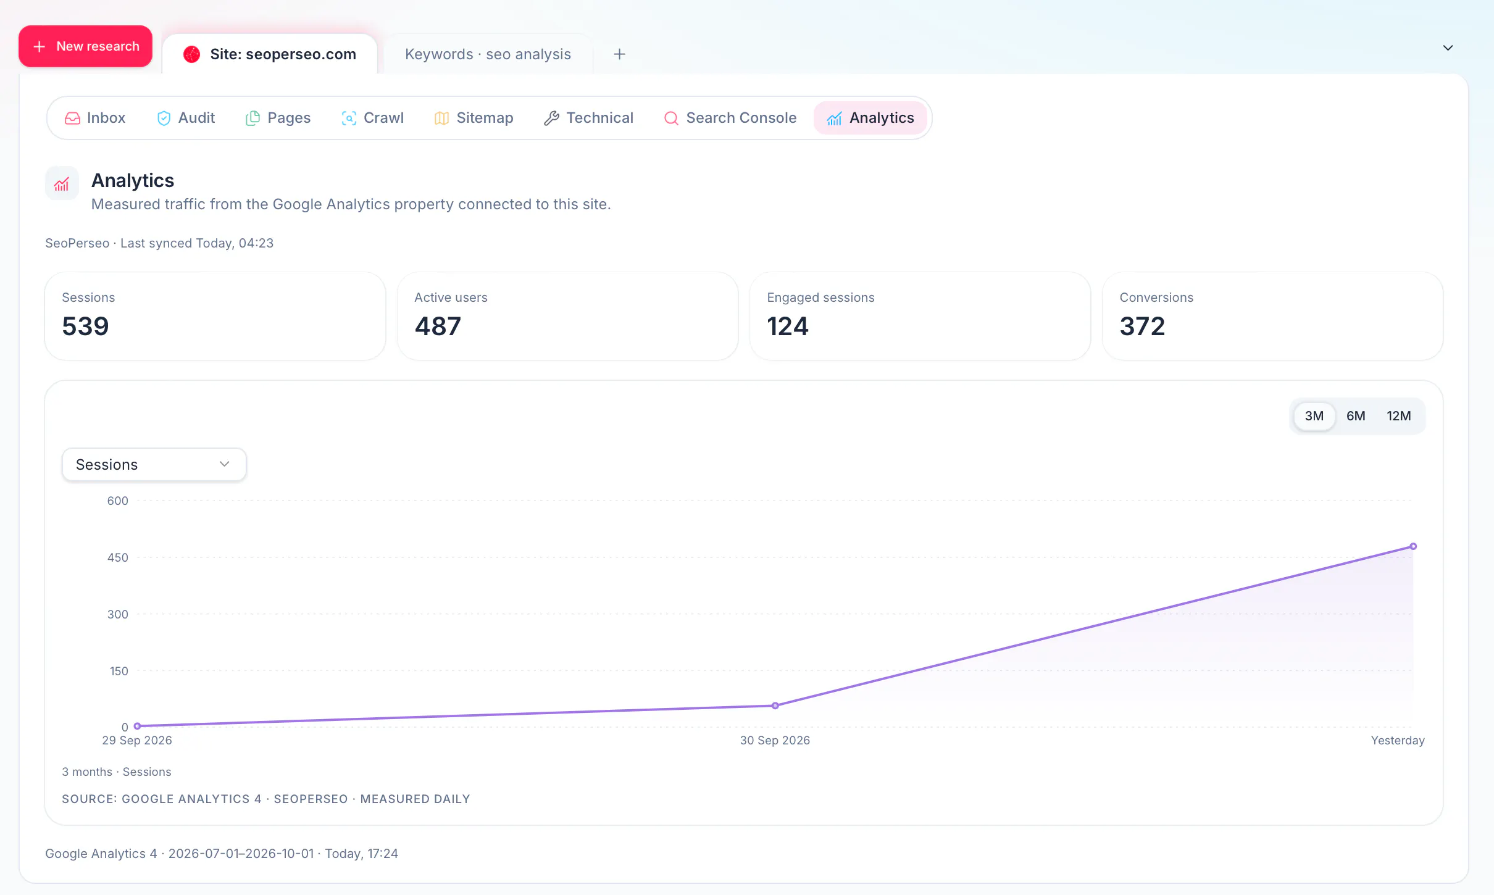The height and width of the screenshot is (895, 1494).
Task: Click the Analytics chart icon in nav
Action: 834,118
